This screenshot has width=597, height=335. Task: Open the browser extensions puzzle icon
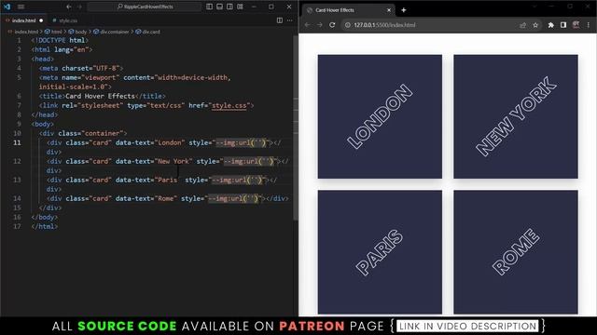point(551,25)
